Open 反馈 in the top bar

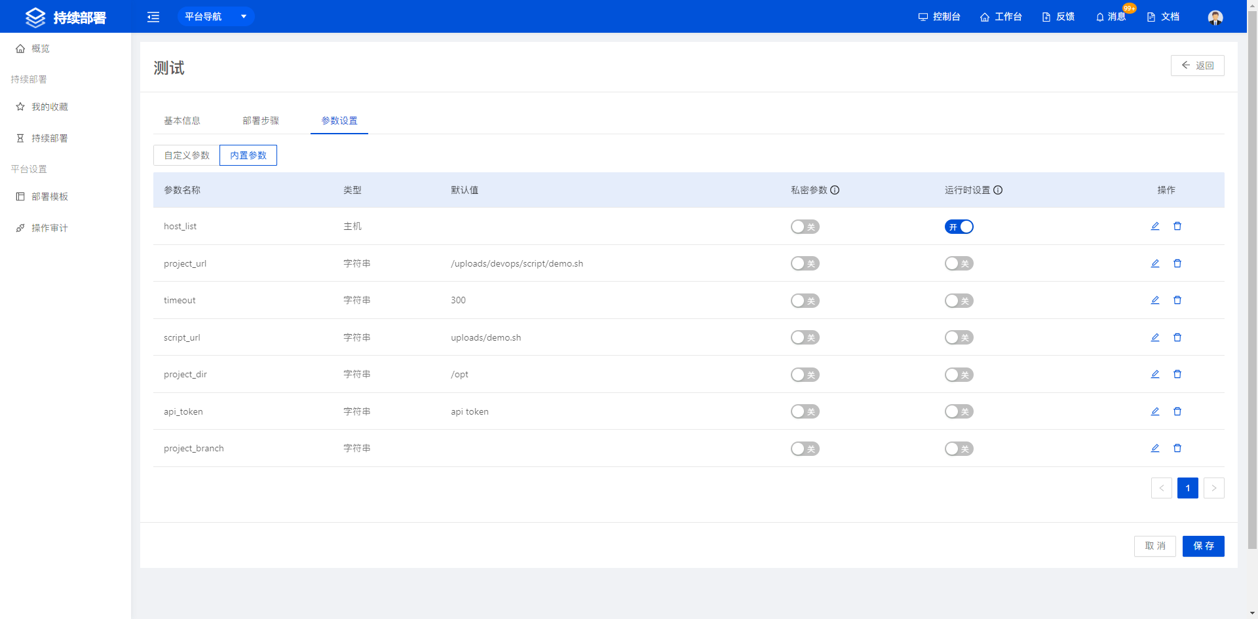pyautogui.click(x=1058, y=16)
